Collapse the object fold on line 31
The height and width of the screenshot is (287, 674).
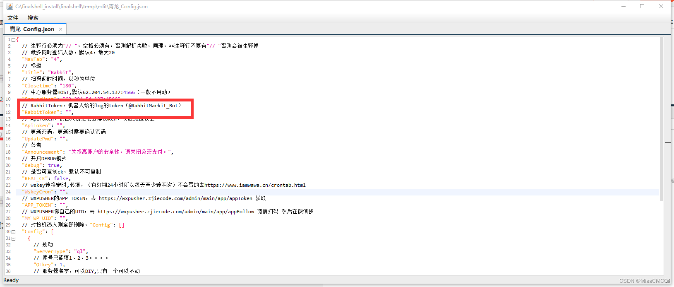(13, 239)
